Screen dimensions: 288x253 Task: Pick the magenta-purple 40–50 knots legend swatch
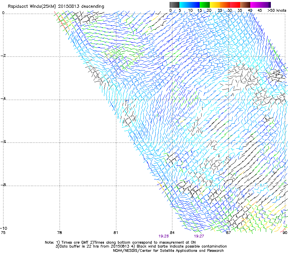pyautogui.click(x=260, y=5)
